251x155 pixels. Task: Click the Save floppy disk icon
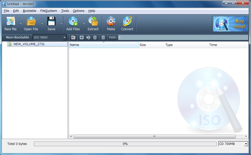pyautogui.click(x=51, y=21)
